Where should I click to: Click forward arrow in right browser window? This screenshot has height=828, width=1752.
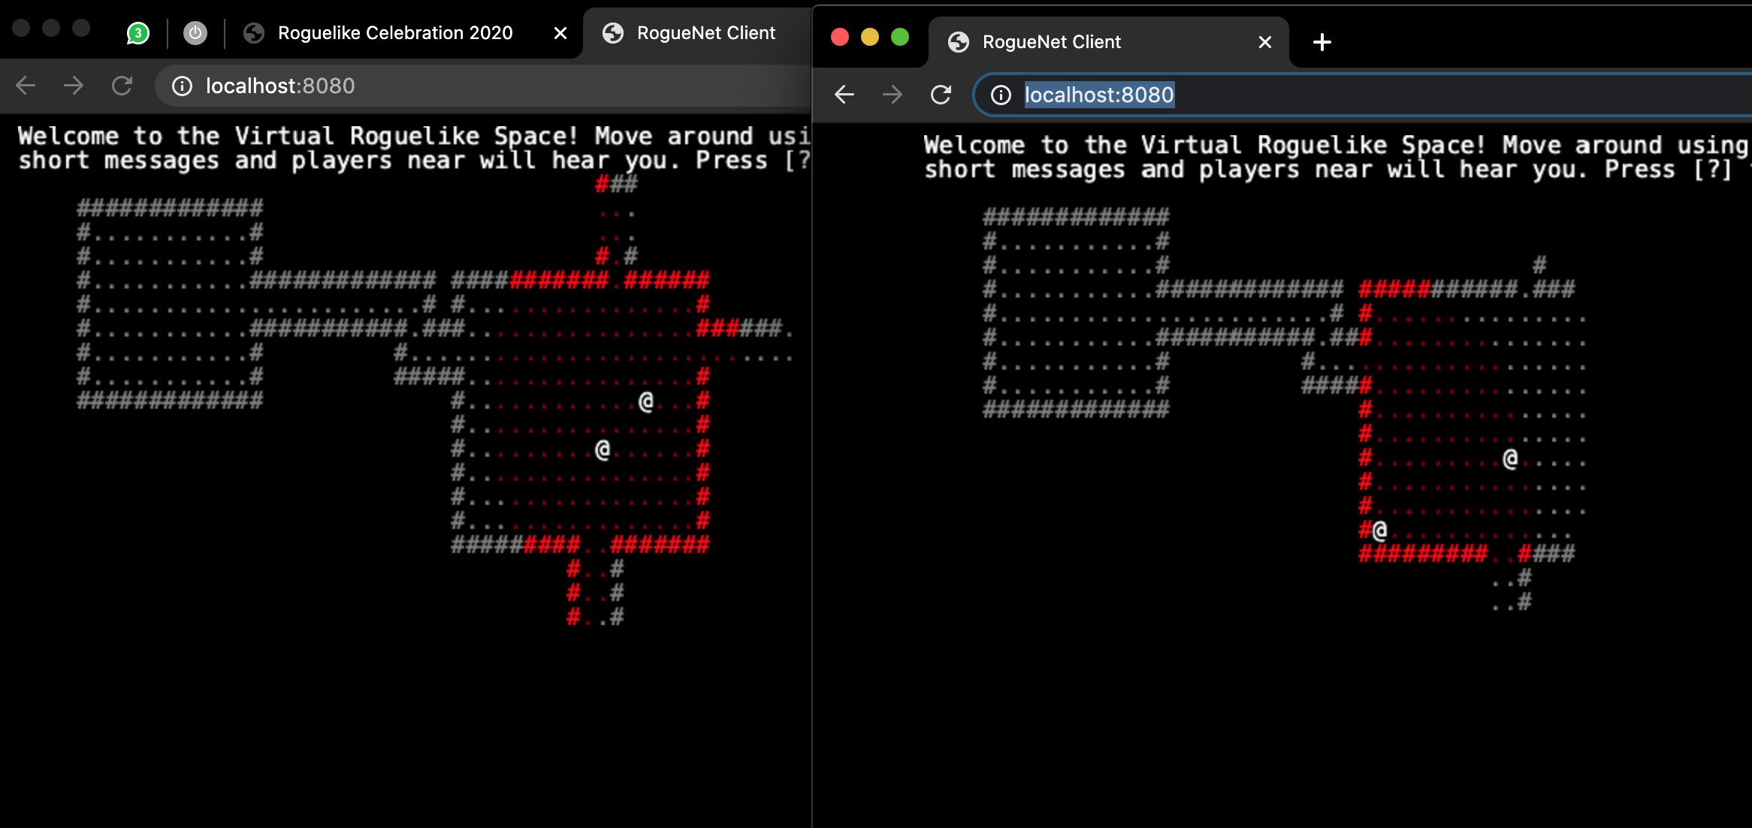tap(893, 95)
